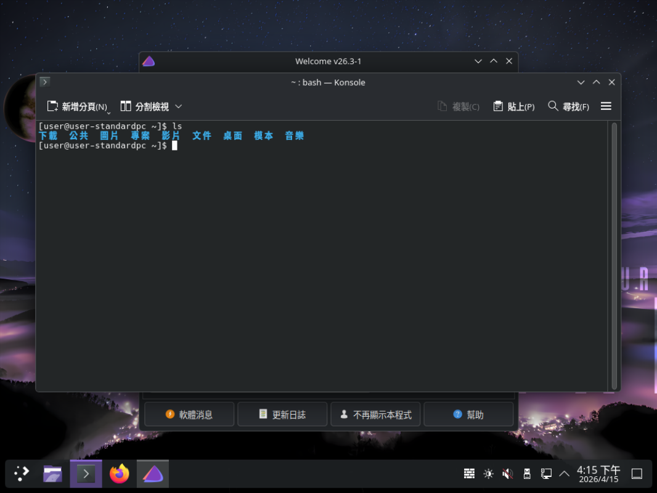Open the Konsole hamburger menu
Viewport: 657px width, 493px height.
(606, 106)
